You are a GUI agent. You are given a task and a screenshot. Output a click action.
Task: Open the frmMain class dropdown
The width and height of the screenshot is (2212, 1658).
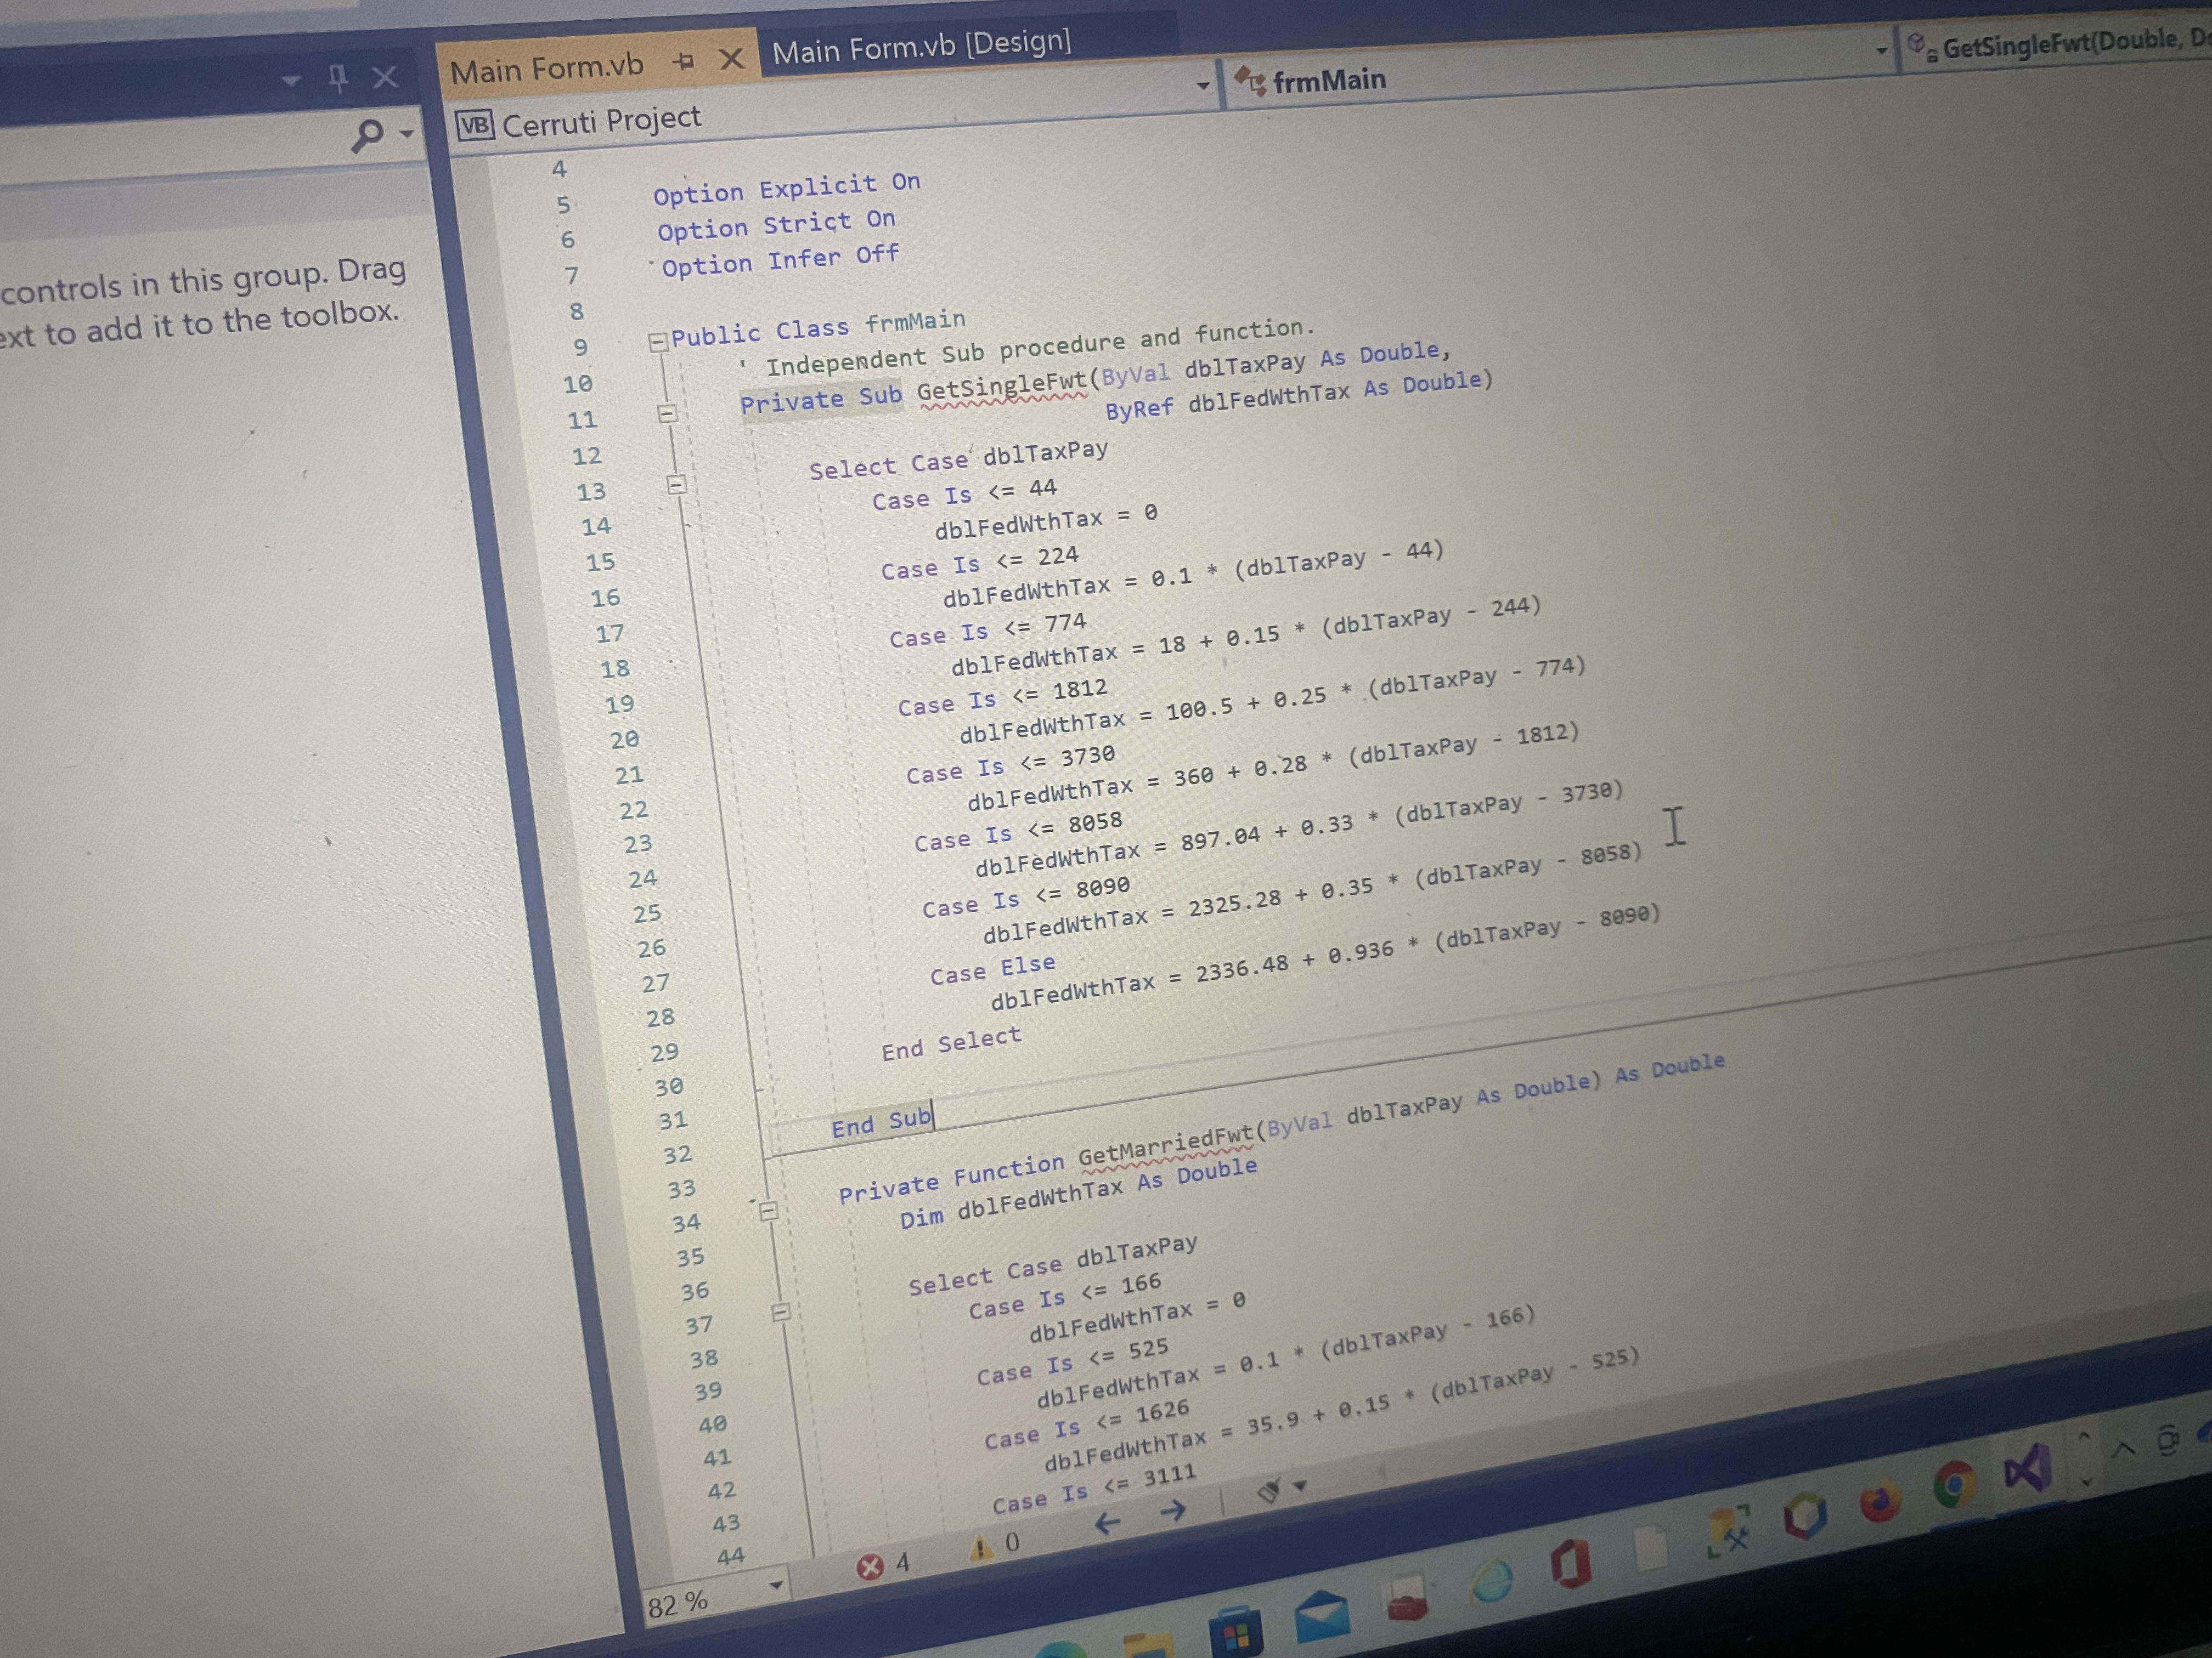pos(1881,50)
